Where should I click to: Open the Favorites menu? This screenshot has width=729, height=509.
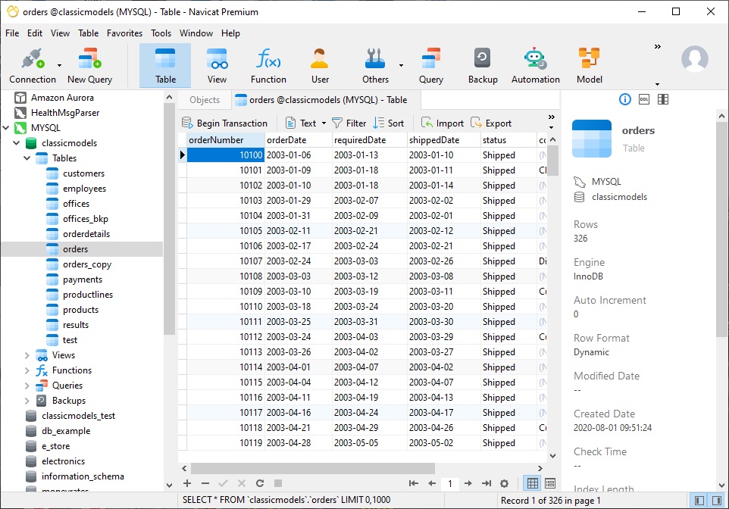tap(124, 33)
